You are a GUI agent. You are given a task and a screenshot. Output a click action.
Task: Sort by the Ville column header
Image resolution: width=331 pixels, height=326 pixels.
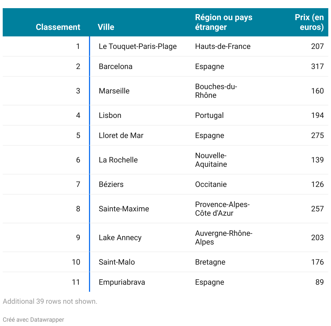tap(106, 27)
